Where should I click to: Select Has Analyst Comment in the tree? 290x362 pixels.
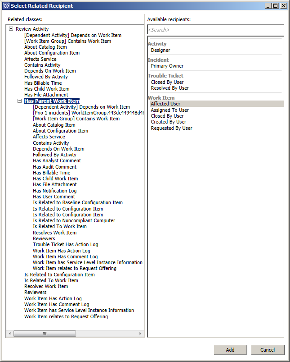pyautogui.click(x=57, y=160)
